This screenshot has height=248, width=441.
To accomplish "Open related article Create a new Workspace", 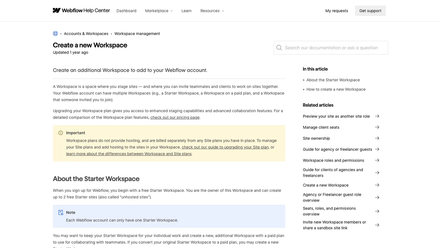I will [326, 185].
